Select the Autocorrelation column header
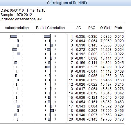This screenshot has height=131, width=131. tap(17, 28)
